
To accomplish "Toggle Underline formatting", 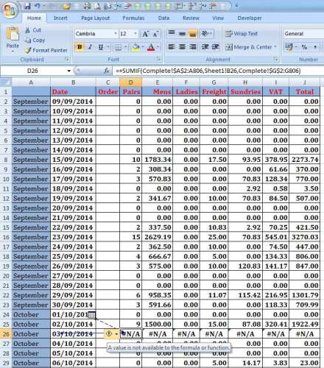I will [x=101, y=47].
